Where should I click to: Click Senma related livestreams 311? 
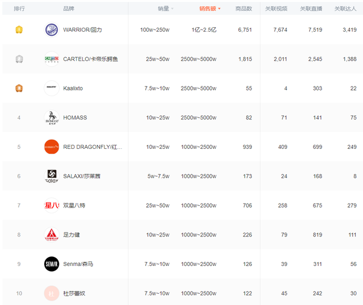[318, 264]
